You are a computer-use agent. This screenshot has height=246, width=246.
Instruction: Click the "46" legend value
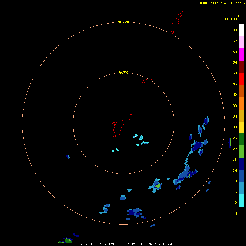(x=235, y=84)
